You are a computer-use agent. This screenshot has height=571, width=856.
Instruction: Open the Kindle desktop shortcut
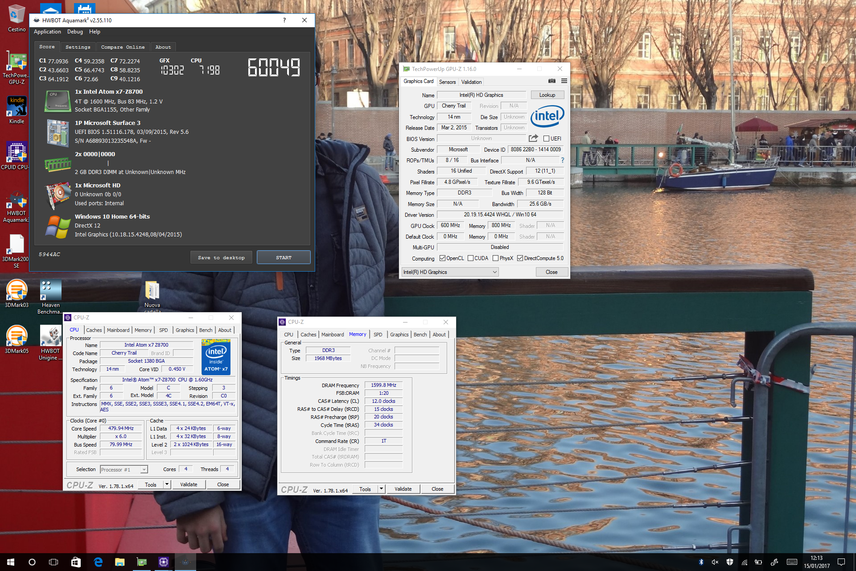click(16, 111)
